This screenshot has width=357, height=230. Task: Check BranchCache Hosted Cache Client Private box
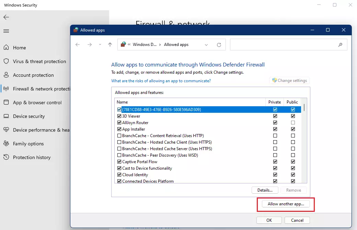click(x=275, y=142)
